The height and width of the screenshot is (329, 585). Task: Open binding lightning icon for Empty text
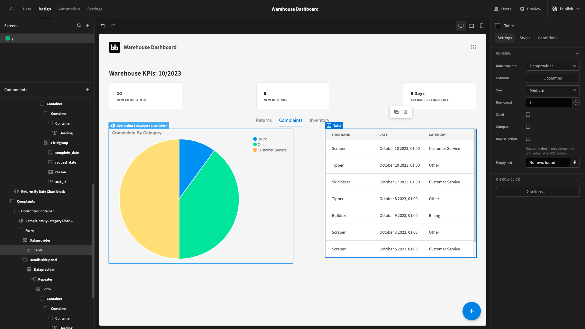point(575,163)
